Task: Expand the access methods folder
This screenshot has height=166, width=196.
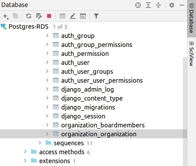Action: (25, 152)
